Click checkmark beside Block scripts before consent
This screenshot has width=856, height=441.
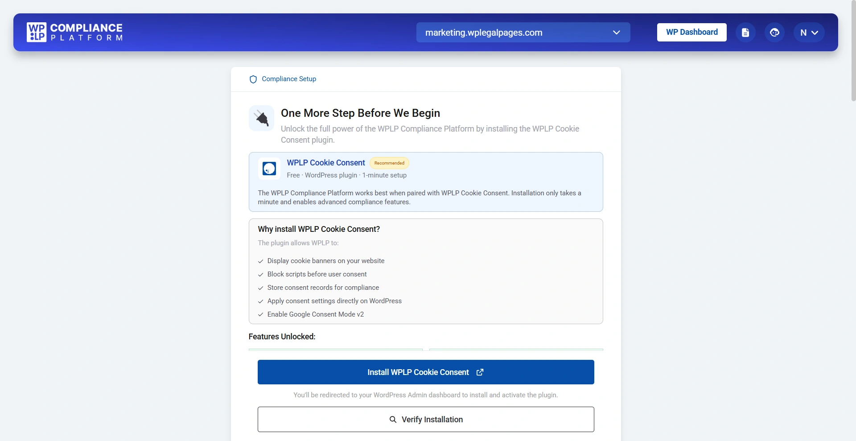pos(261,275)
